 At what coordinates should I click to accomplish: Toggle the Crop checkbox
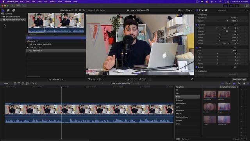[x=196, y=47]
